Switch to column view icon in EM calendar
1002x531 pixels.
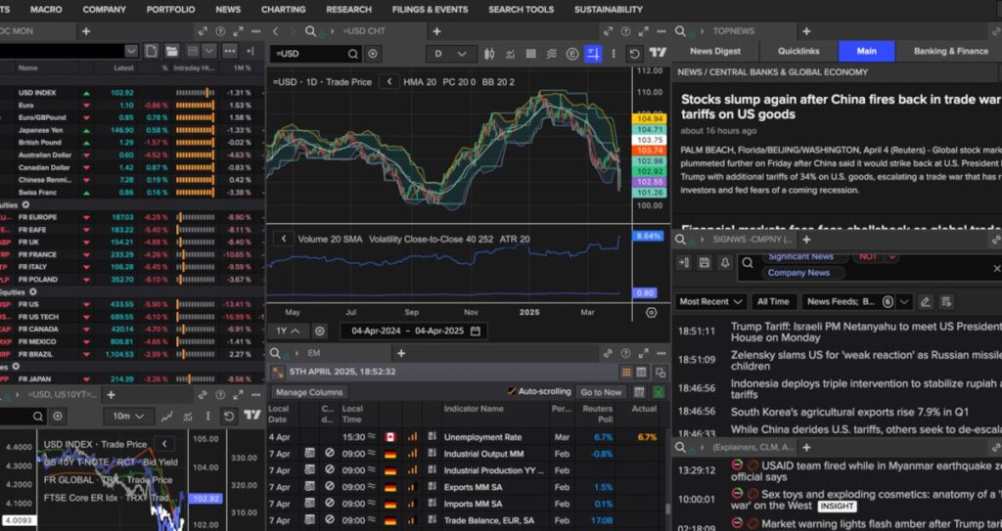point(642,372)
